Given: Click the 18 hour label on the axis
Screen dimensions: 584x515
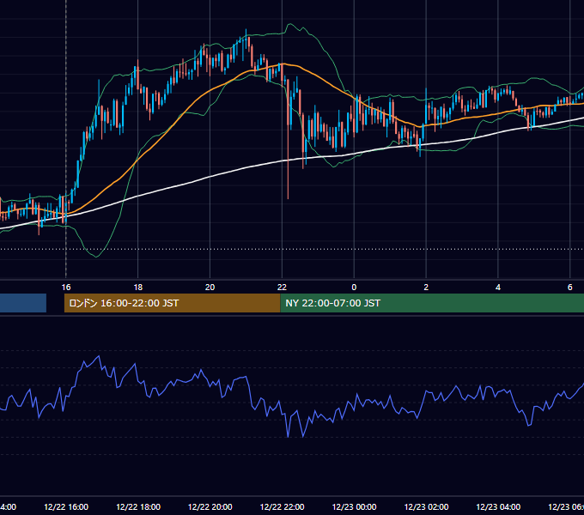Looking at the screenshot, I should tap(137, 287).
